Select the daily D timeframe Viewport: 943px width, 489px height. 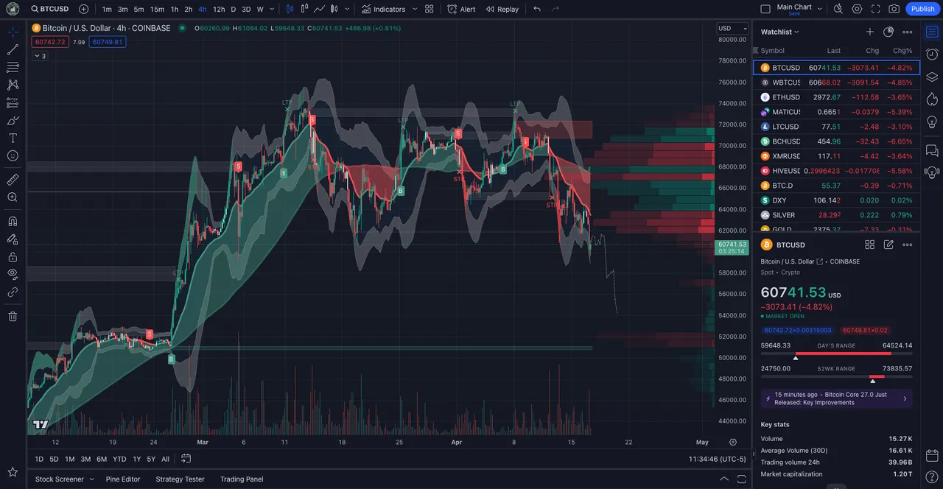click(234, 9)
